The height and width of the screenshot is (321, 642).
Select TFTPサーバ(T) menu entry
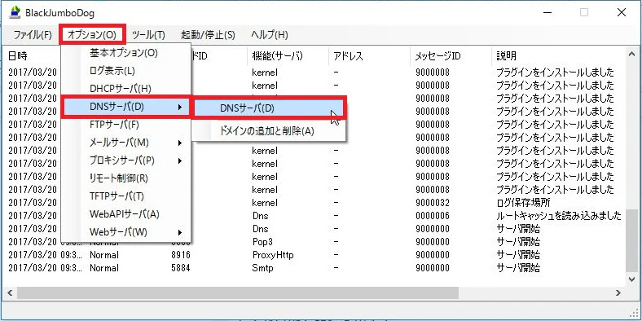point(125,196)
